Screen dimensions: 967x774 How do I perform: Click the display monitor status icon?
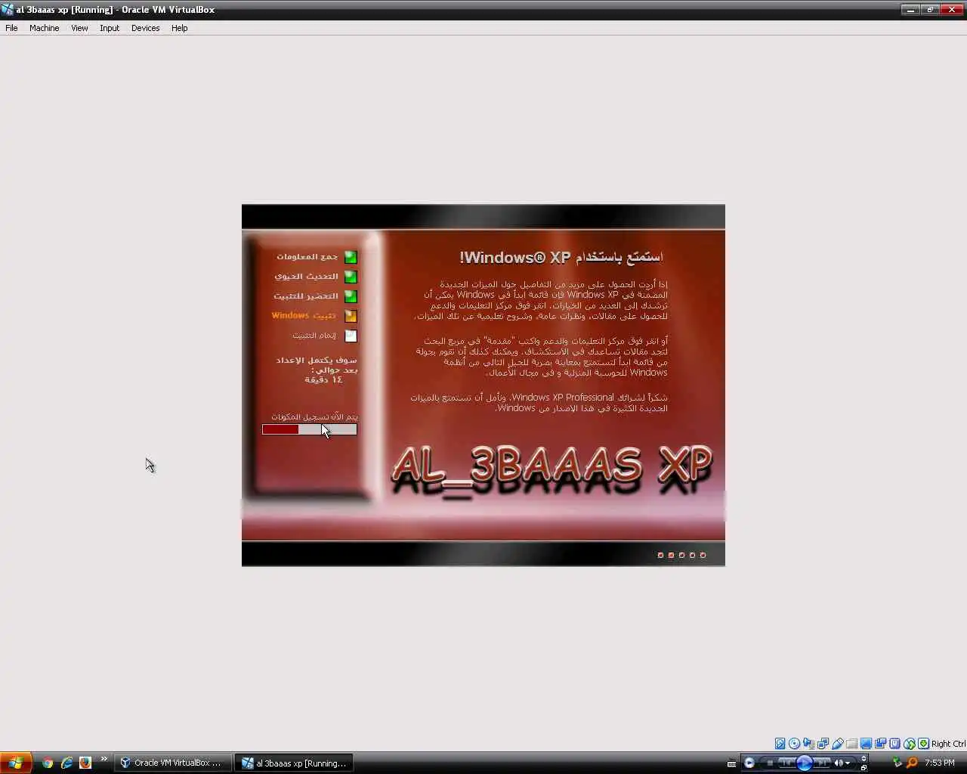coord(866,744)
